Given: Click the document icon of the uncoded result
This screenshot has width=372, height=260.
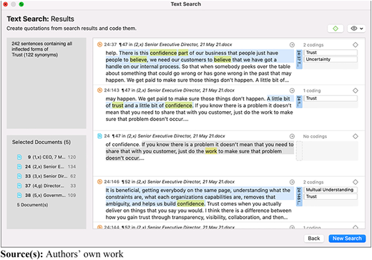Looking at the screenshot, I should click(x=99, y=136).
